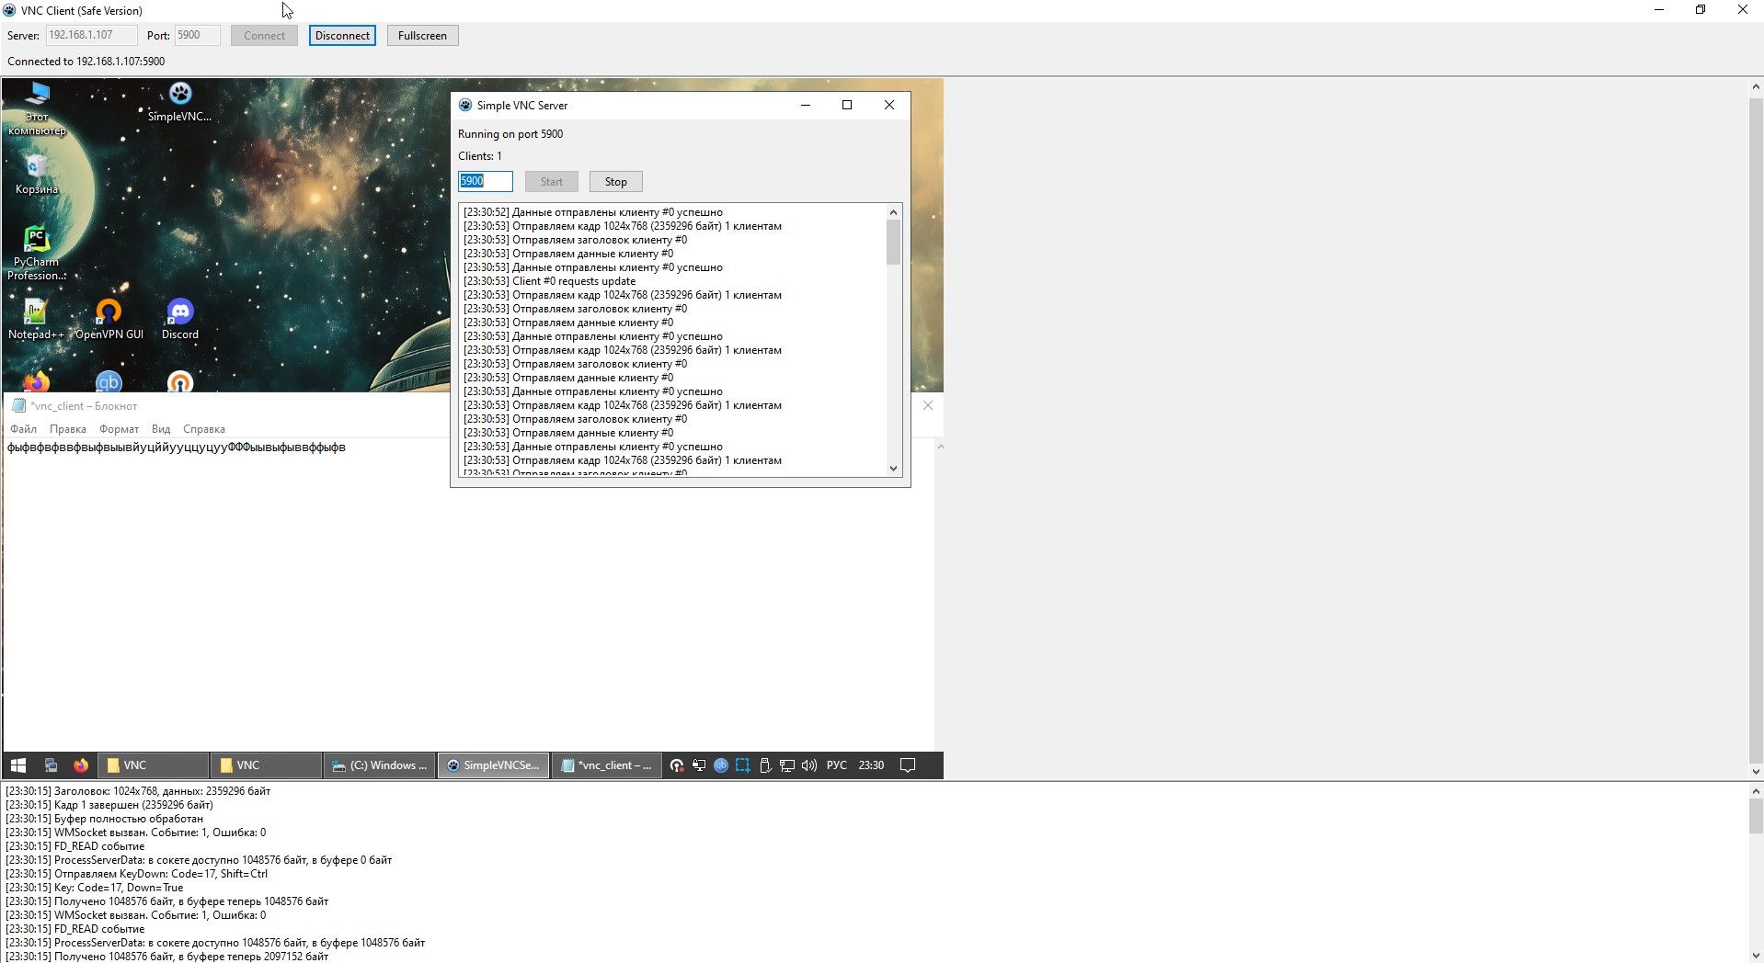
Task: Click the server port 5900 input box
Action: [486, 181]
